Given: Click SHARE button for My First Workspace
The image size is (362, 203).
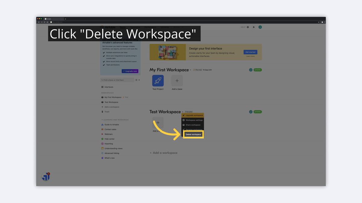Looking at the screenshot, I should [x=258, y=70].
